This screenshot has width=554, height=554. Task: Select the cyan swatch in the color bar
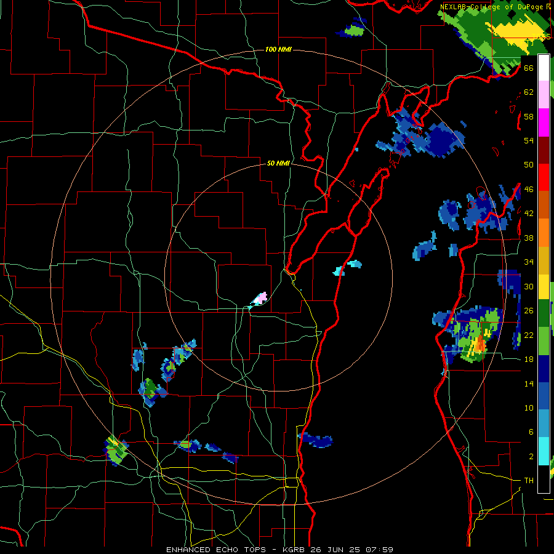pos(544,451)
